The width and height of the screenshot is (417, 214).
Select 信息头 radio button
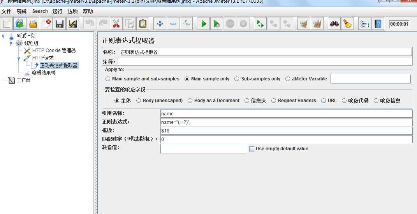tap(247, 101)
